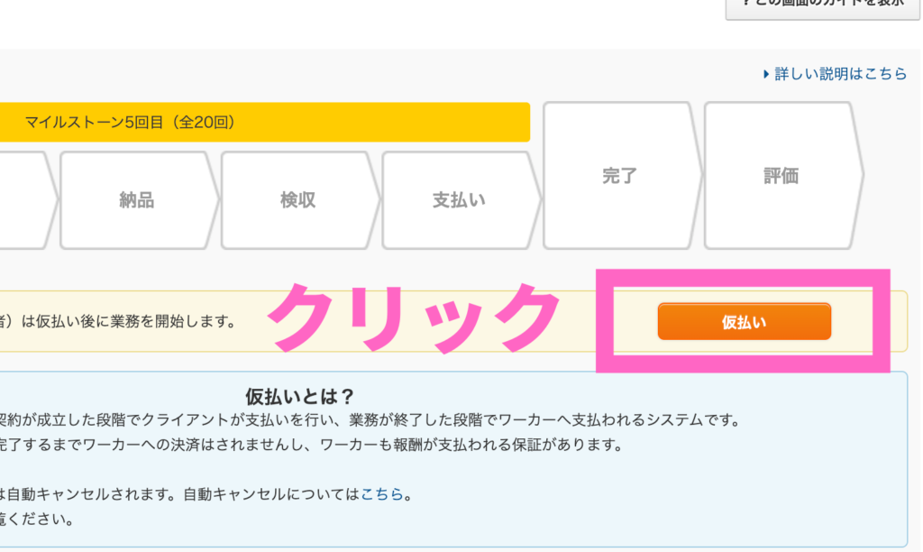Open the 詳しい説明はこちら link
Viewport: 923px width, 552px height.
(840, 75)
